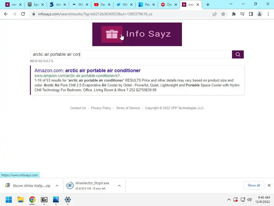Open network icon in system tray
The image size is (274, 206).
tap(243, 200)
